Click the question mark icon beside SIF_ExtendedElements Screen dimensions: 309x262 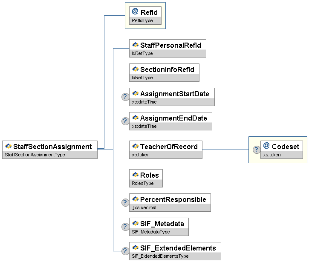[125, 251]
